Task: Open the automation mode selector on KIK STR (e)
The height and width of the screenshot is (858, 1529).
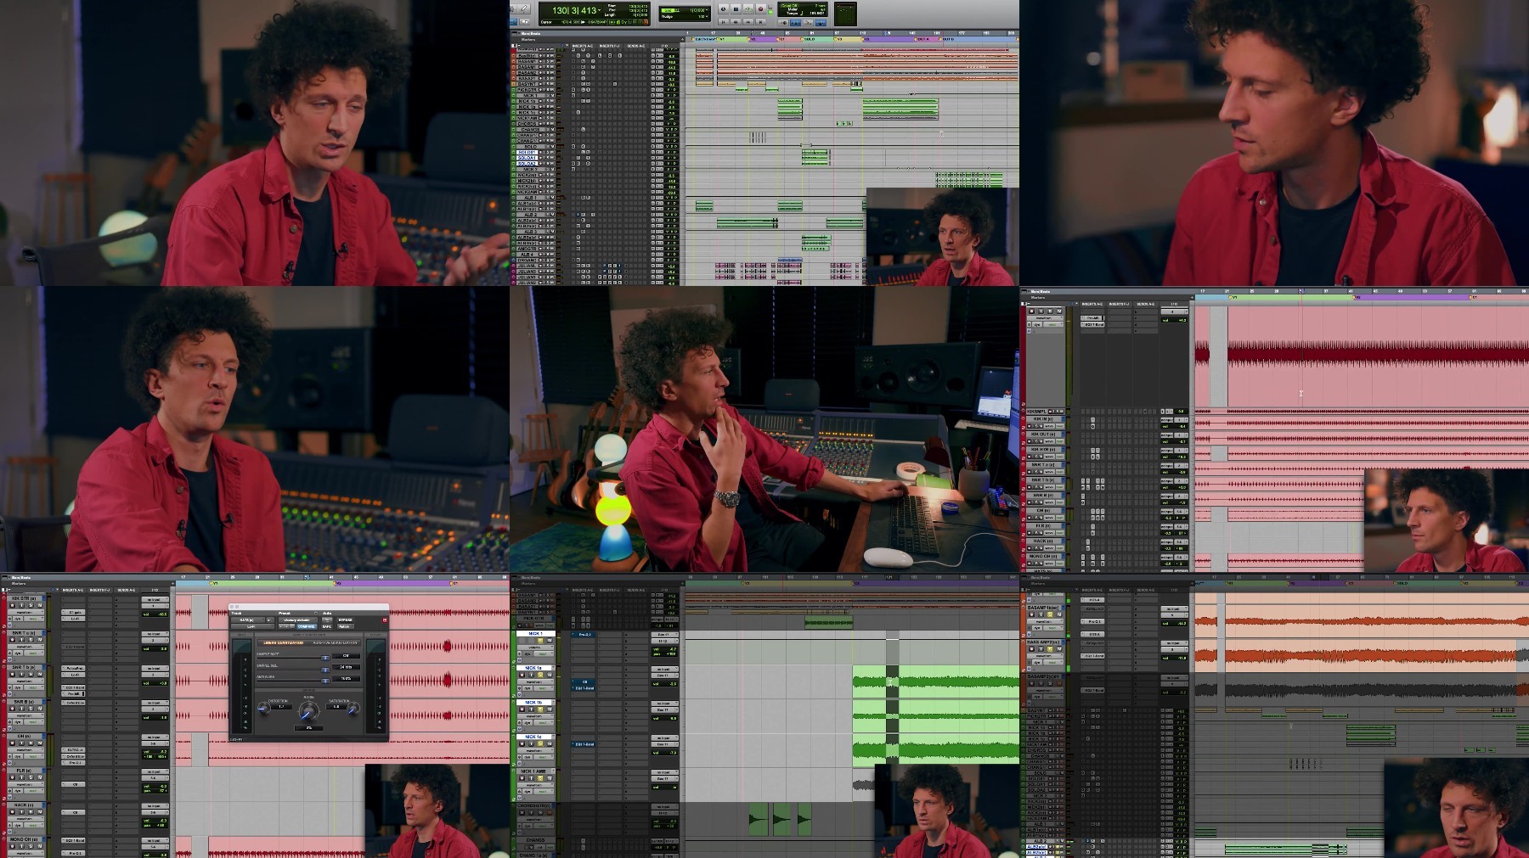Action: coord(34,619)
